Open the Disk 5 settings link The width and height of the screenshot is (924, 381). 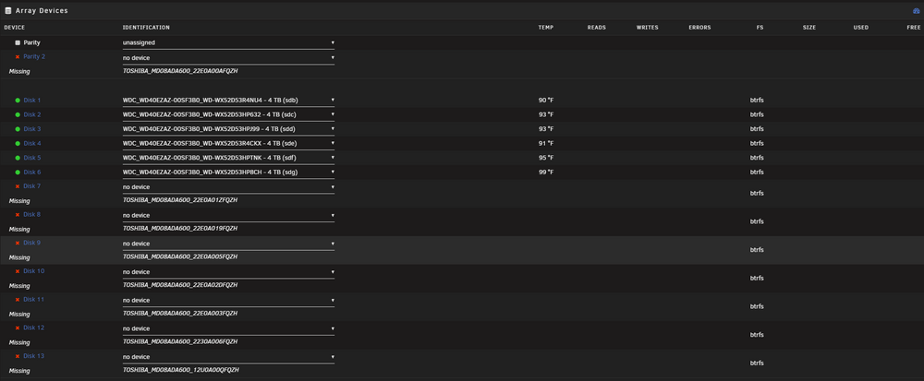[32, 158]
